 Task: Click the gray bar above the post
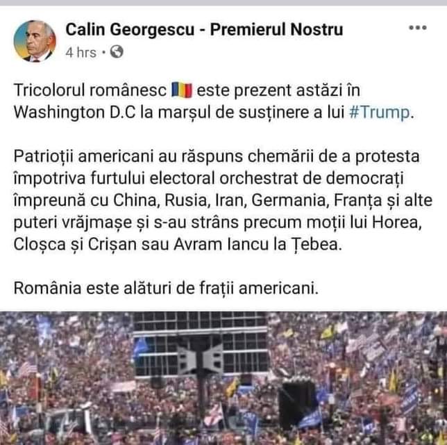coord(223,3)
